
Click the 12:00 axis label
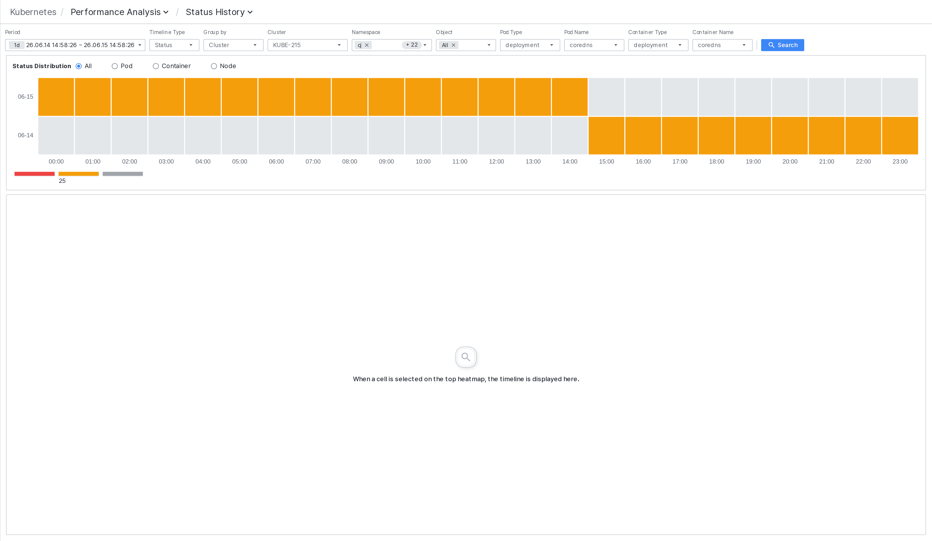[496, 162]
